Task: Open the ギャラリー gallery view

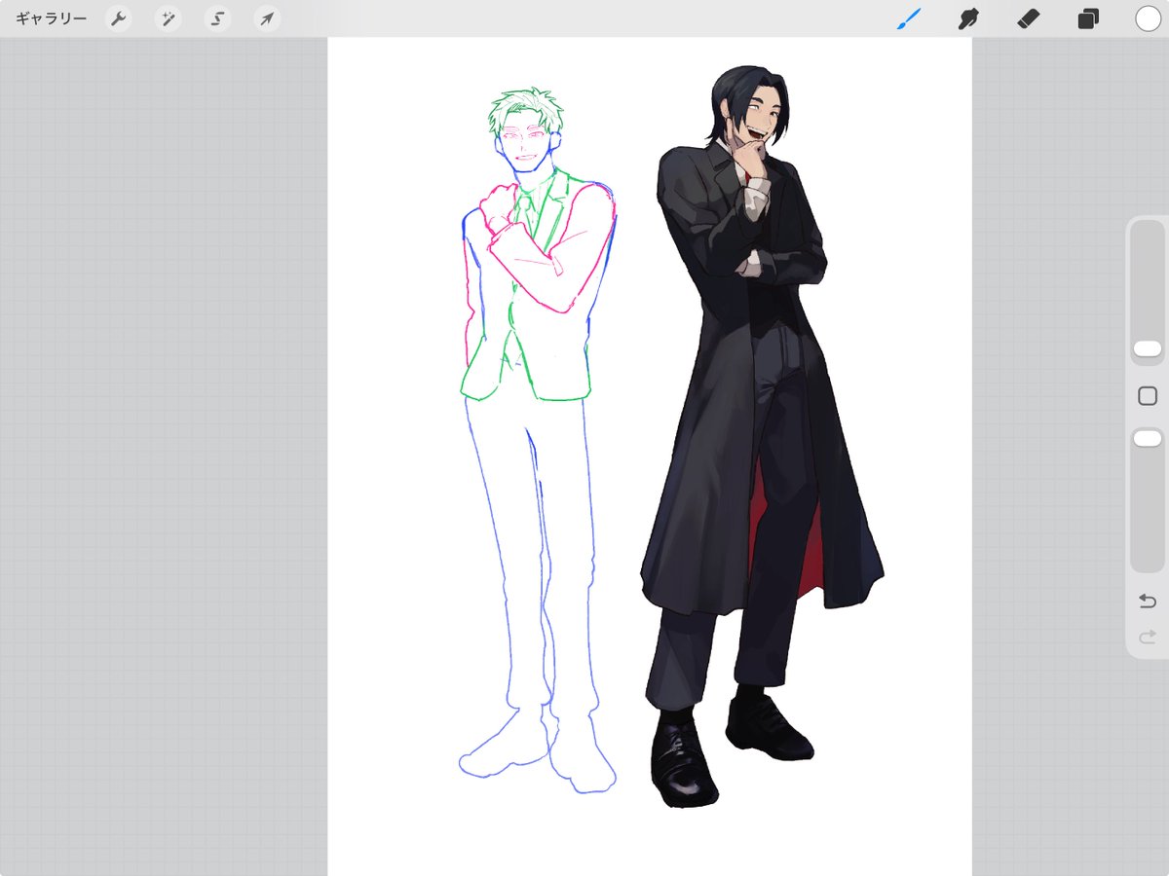Action: [x=51, y=18]
